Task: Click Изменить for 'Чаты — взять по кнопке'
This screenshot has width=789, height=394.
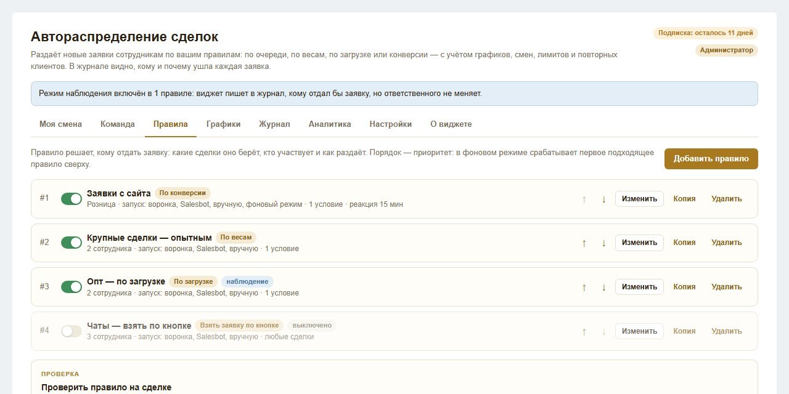Action: coord(639,331)
